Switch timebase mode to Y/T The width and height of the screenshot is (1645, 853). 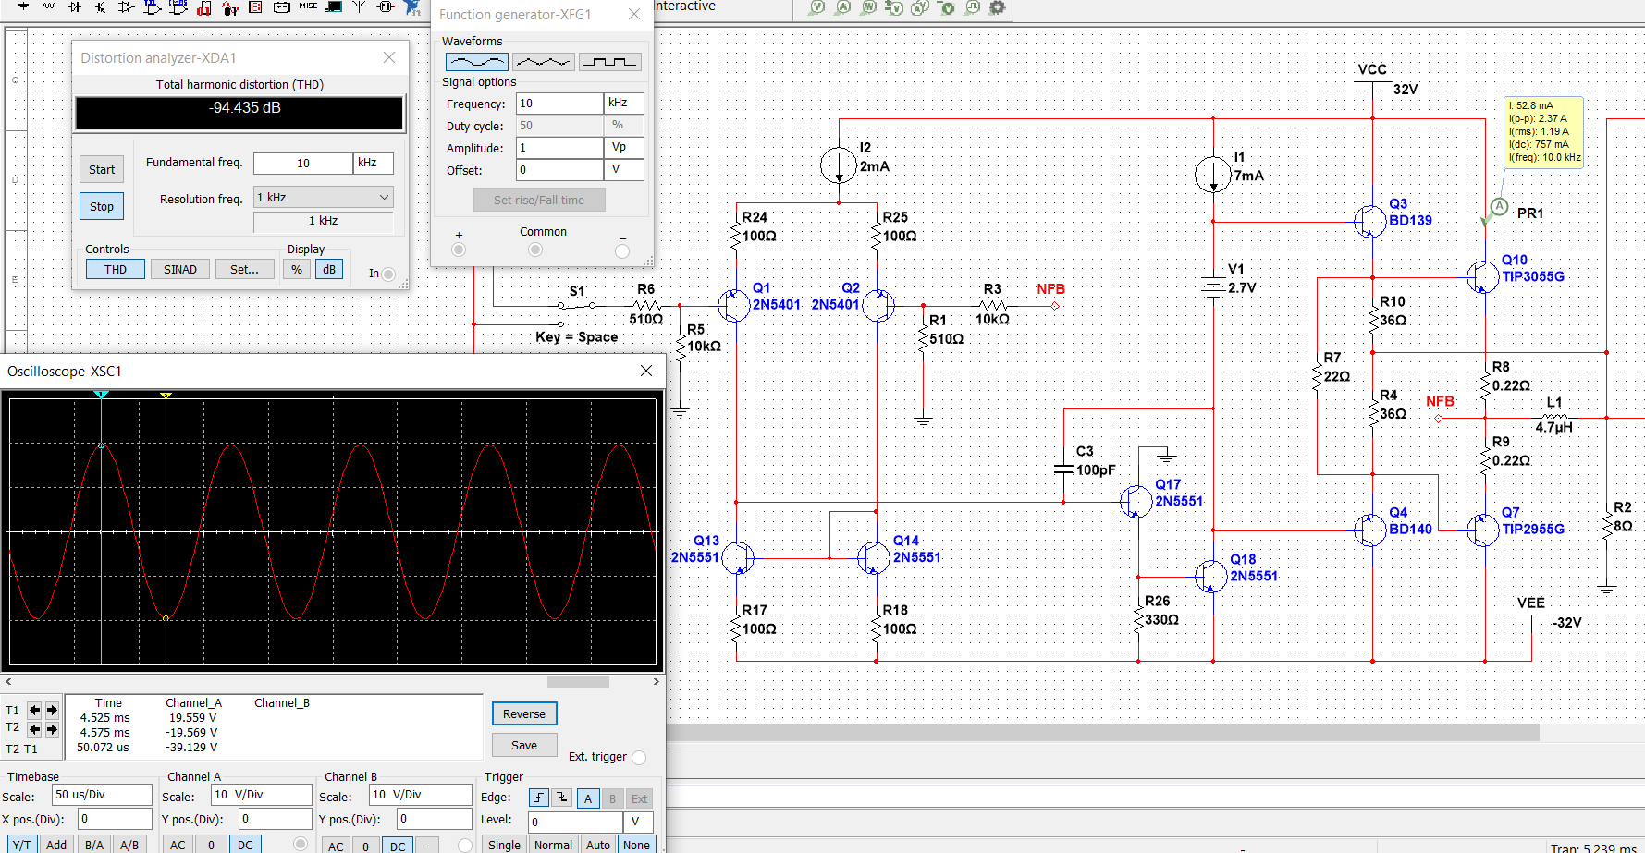[22, 845]
